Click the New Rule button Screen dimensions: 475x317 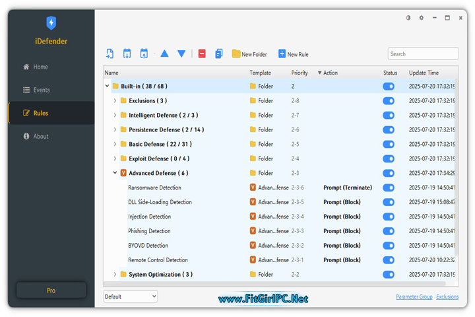tap(293, 54)
